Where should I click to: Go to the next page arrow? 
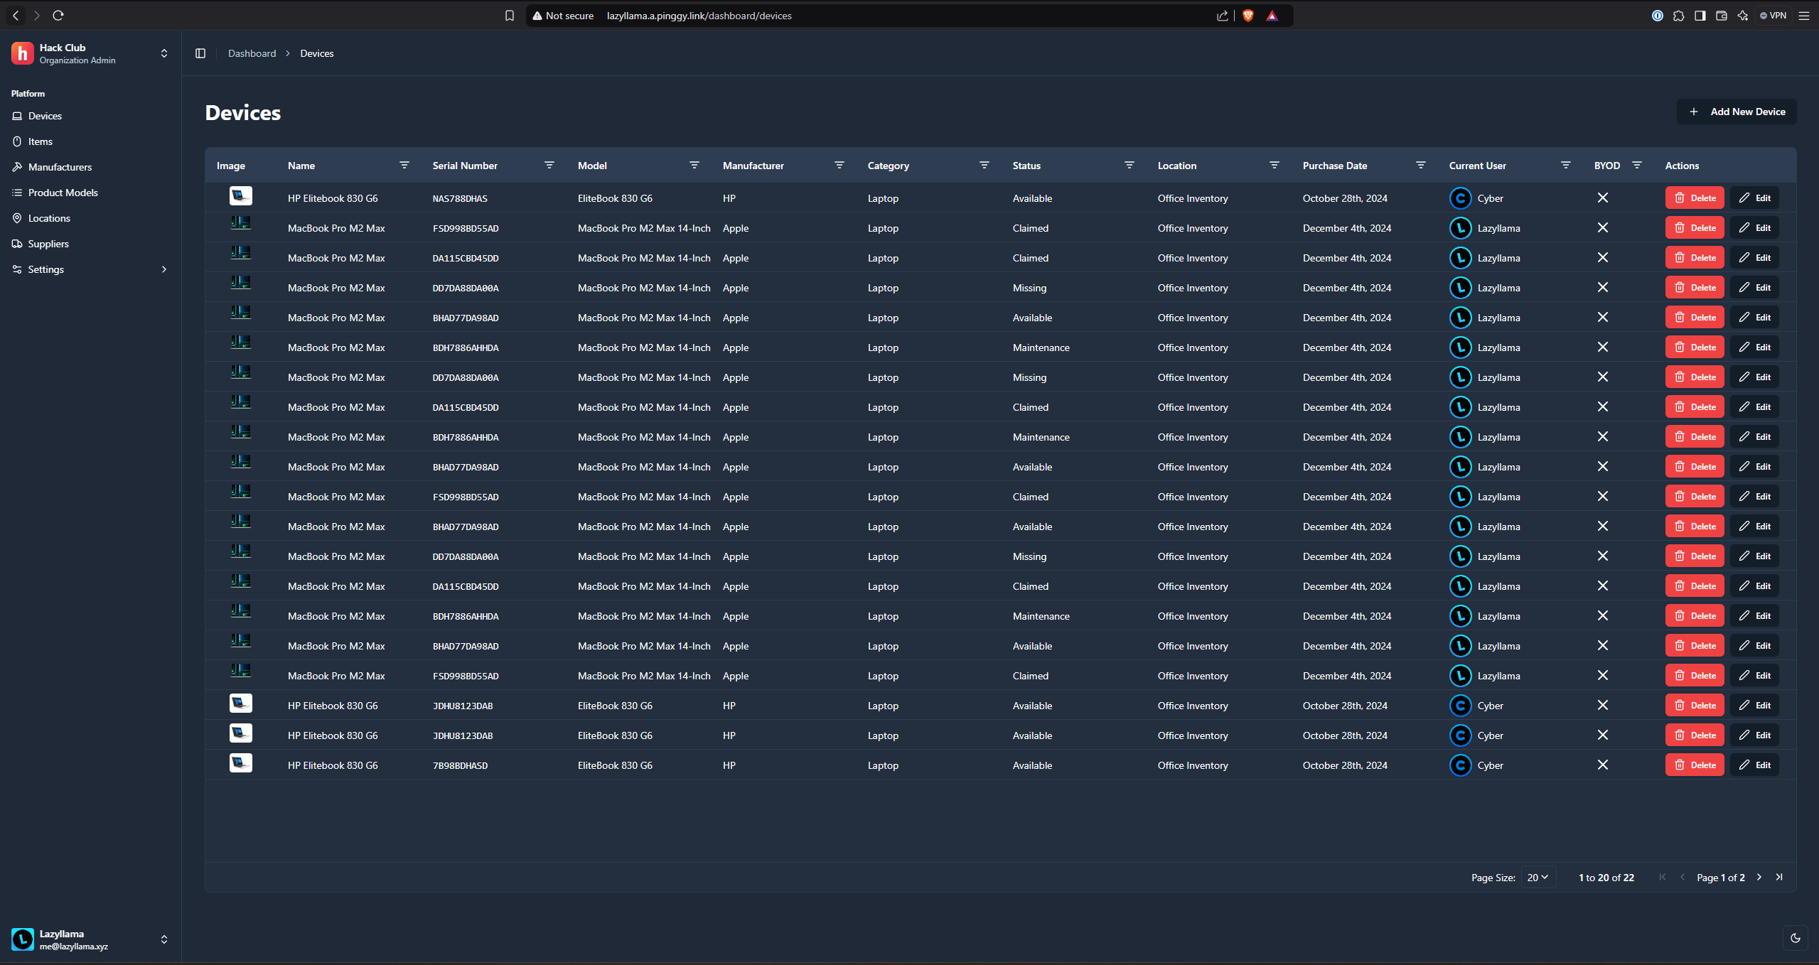click(1759, 877)
